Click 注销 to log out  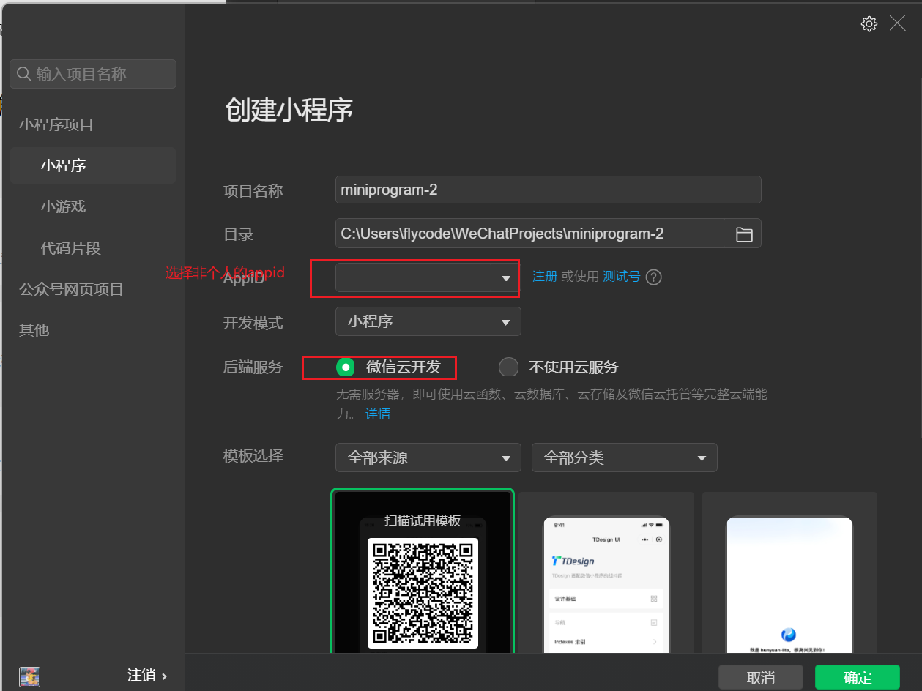point(147,676)
